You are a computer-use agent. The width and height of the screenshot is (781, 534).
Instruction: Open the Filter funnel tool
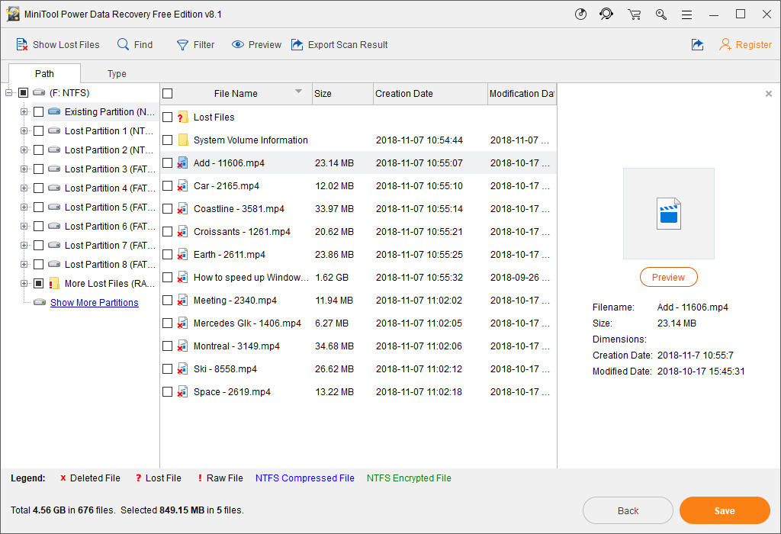click(x=196, y=45)
